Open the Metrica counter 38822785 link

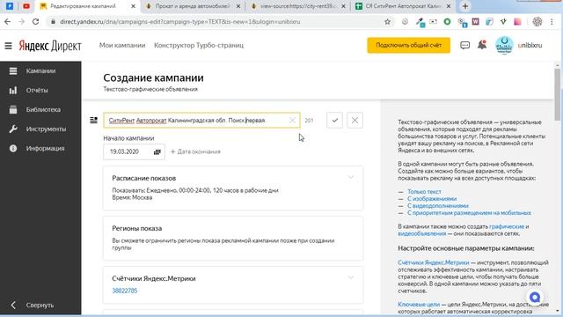coord(125,291)
